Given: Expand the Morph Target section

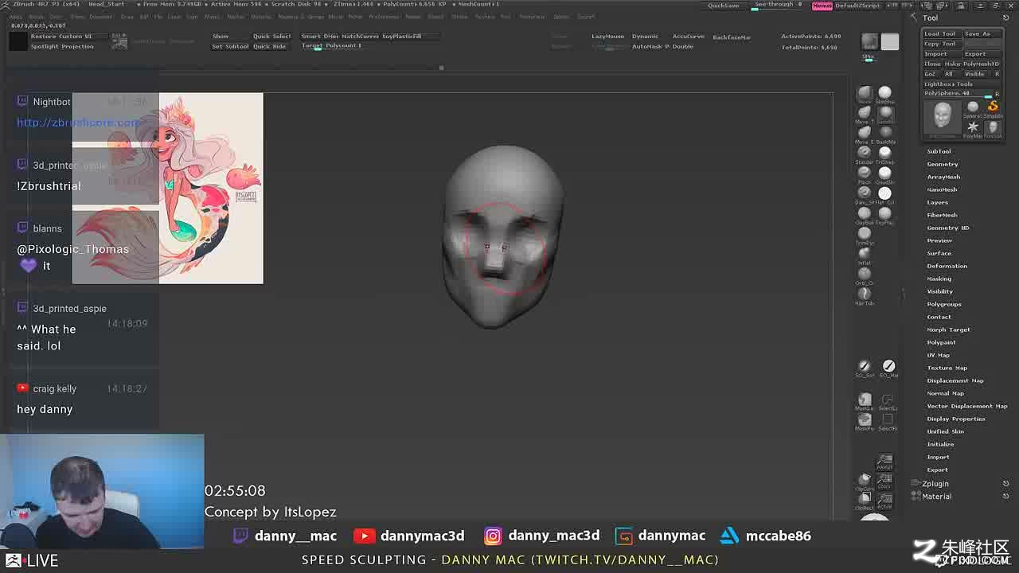Looking at the screenshot, I should pos(948,329).
